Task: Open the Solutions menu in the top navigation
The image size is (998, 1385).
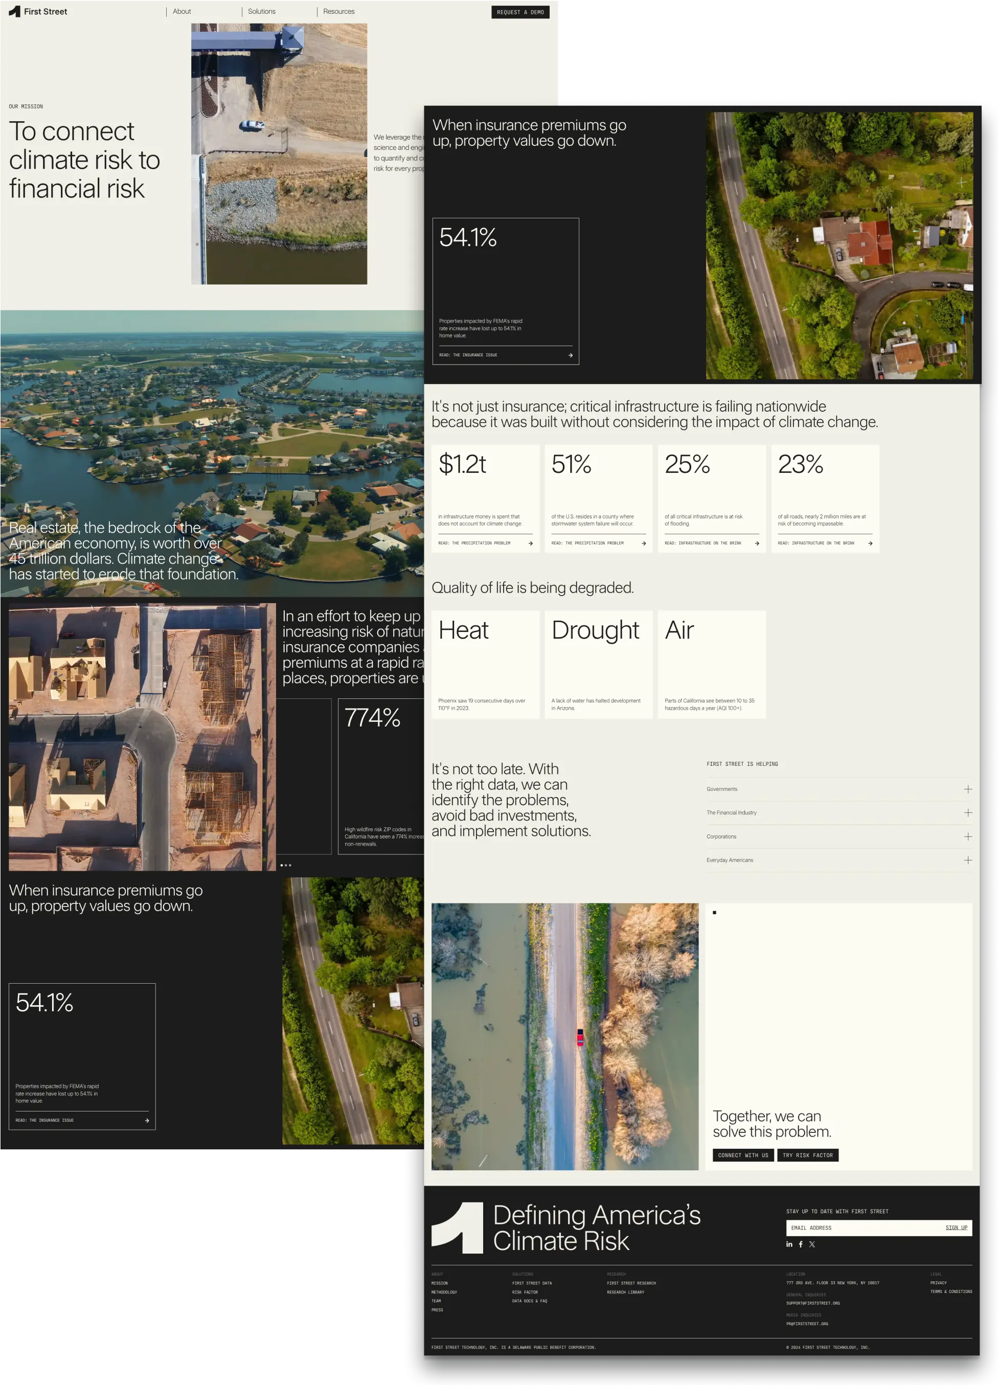Action: tap(261, 12)
